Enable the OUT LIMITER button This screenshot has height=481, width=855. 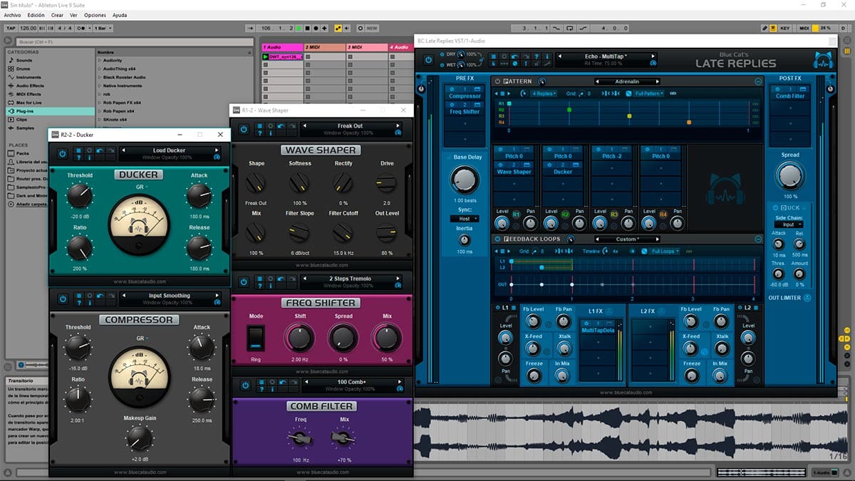[x=807, y=298]
